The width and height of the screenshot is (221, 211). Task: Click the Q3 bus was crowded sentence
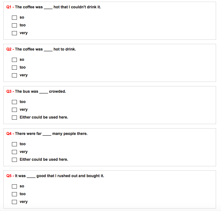pos(40,91)
